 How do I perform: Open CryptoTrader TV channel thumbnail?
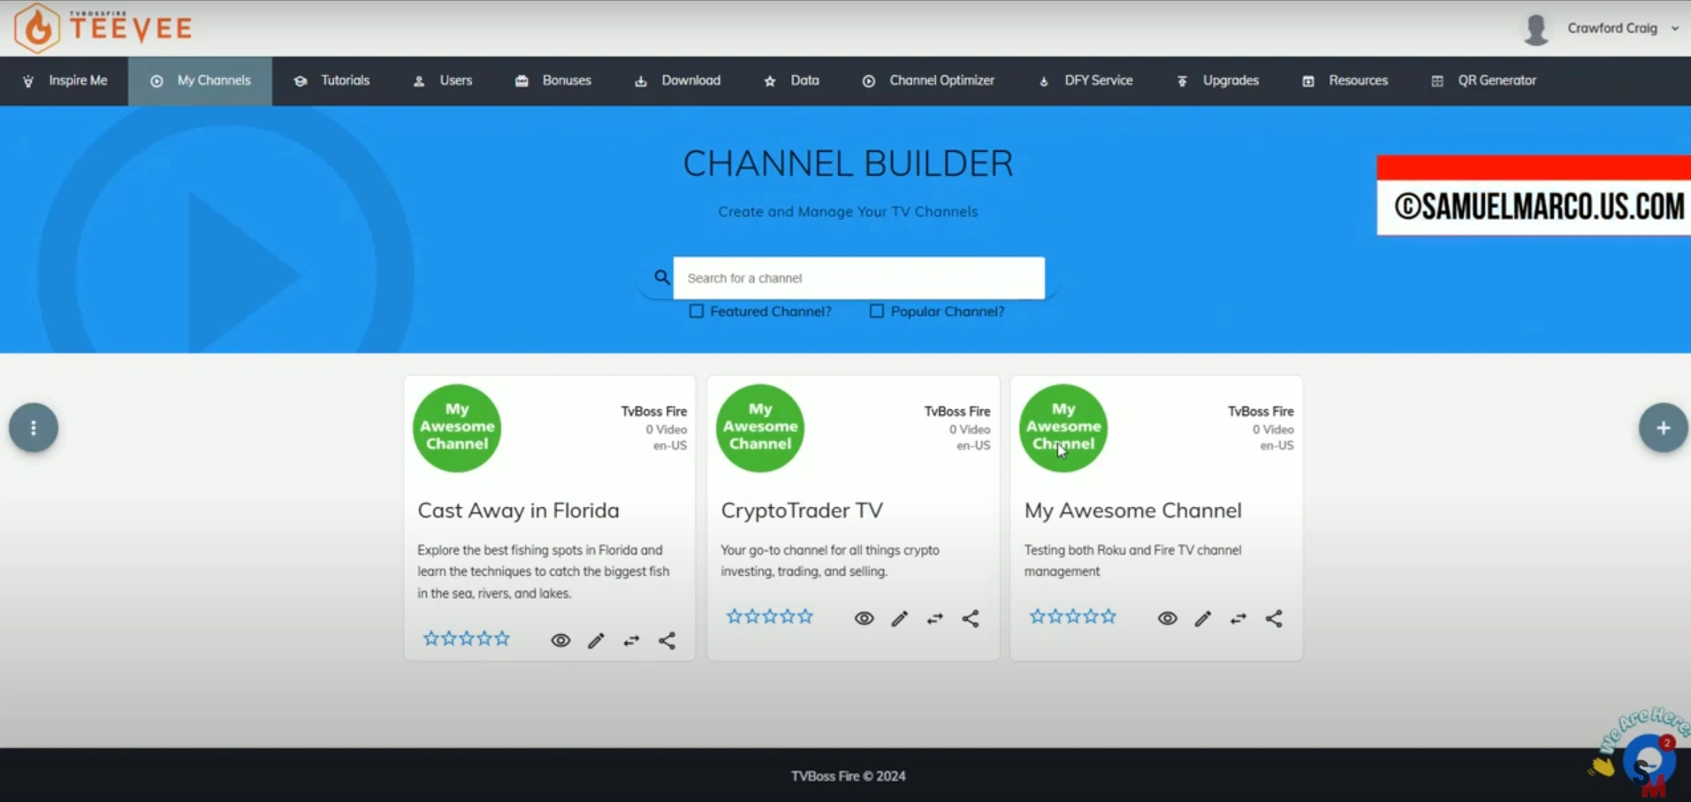pos(760,427)
